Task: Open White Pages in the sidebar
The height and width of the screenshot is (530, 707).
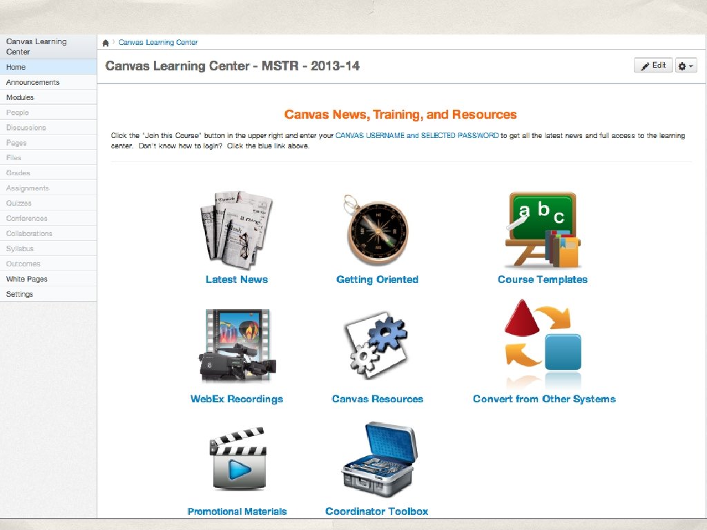Action: click(48, 279)
